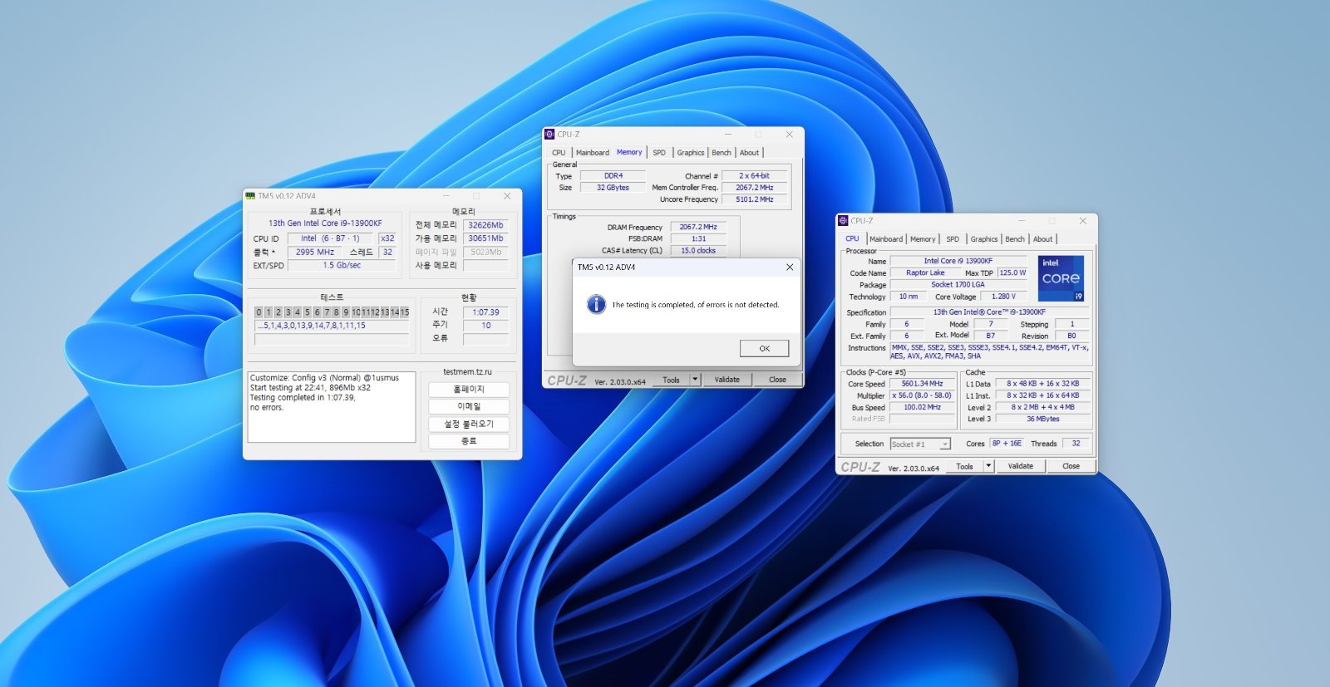Click the 종료 button in TM5
The height and width of the screenshot is (687, 1330).
tap(469, 441)
